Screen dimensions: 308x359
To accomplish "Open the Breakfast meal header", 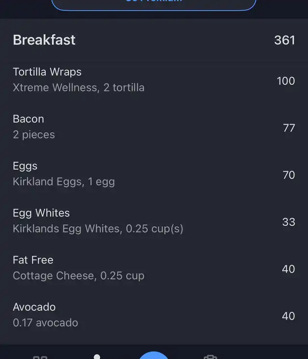I will [44, 40].
